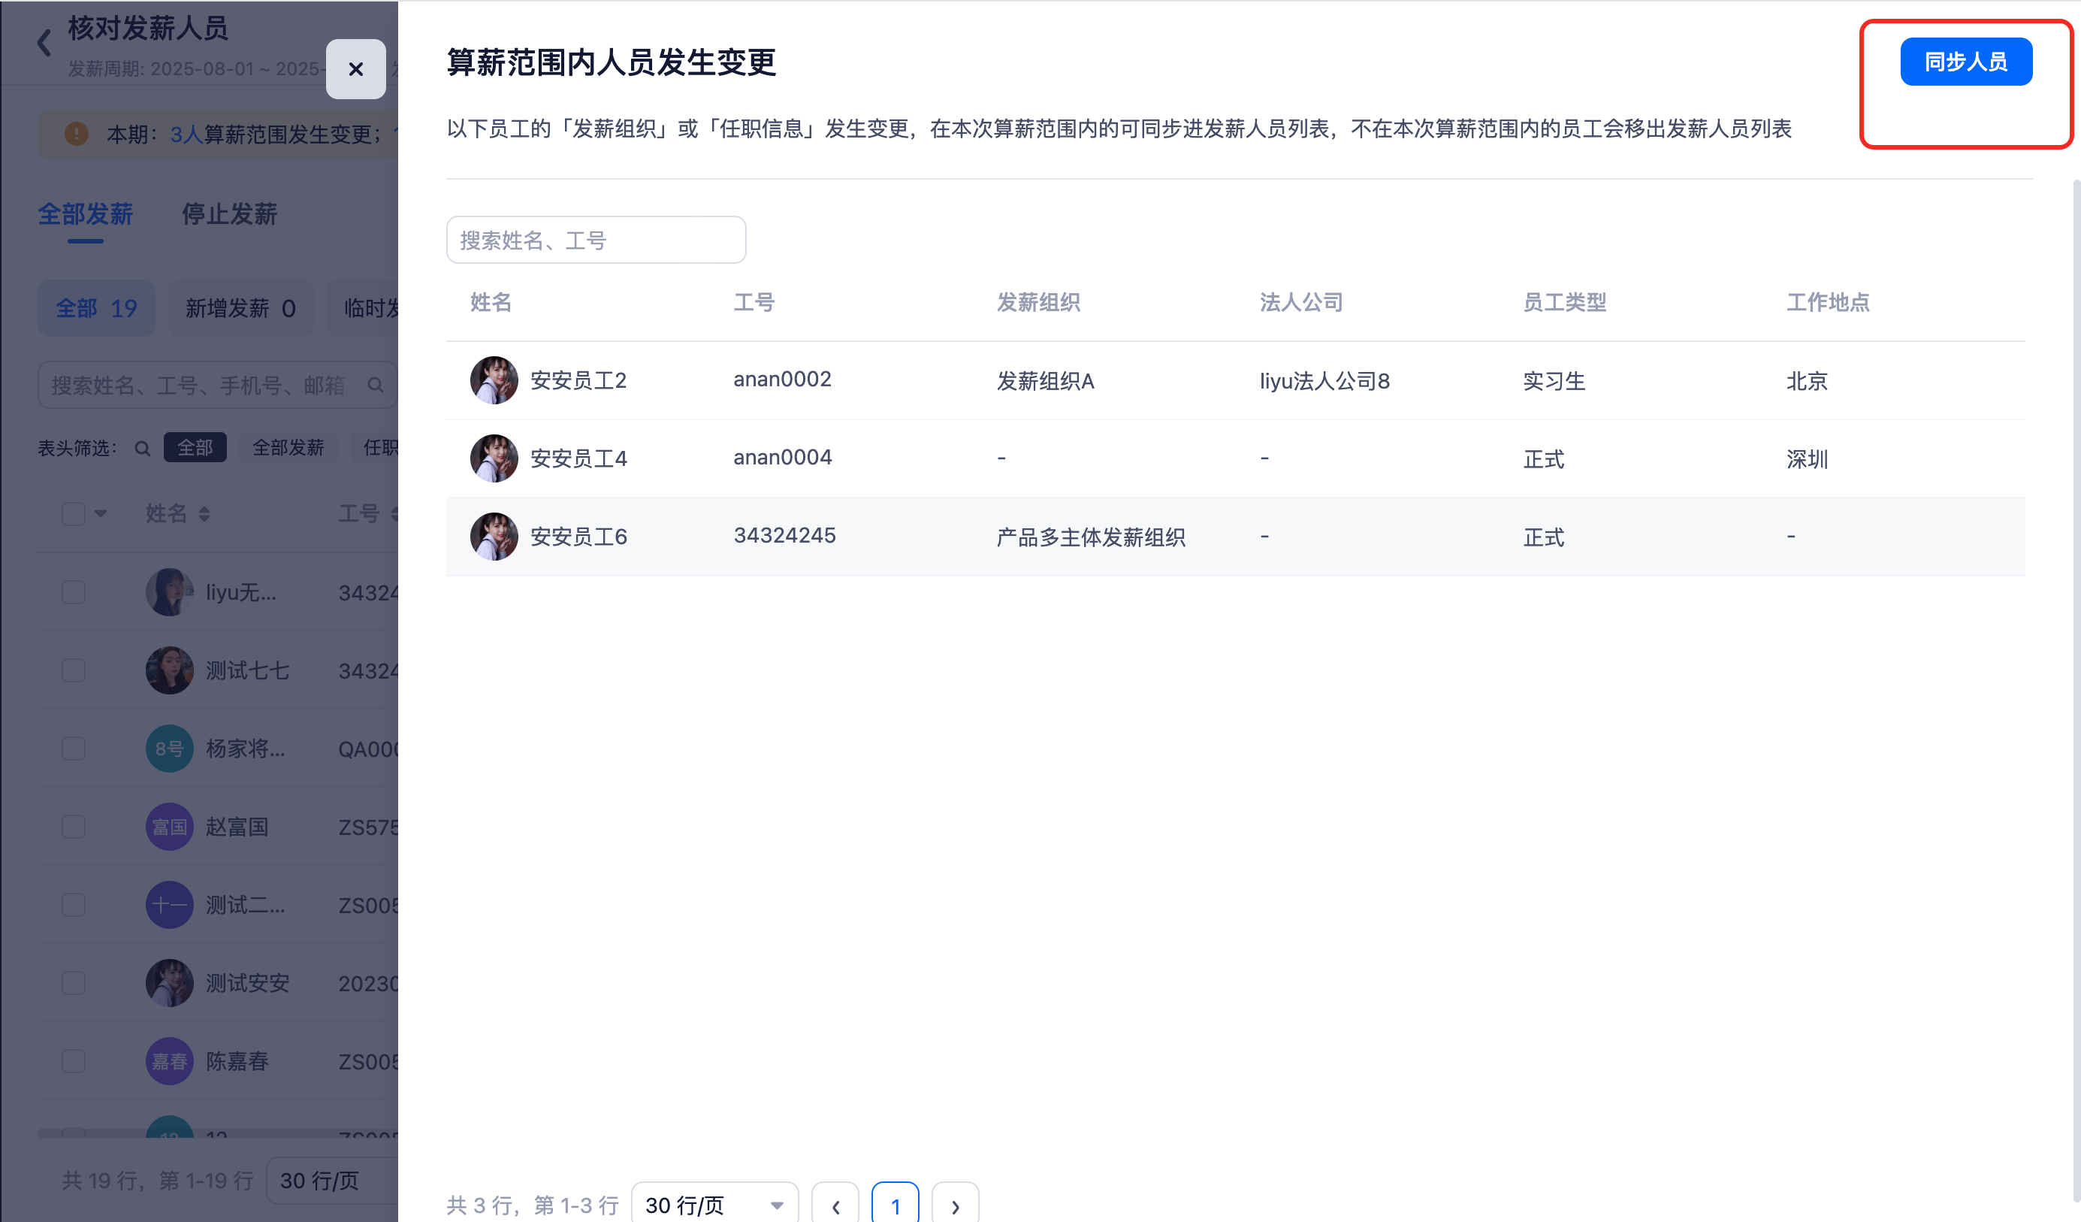This screenshot has width=2081, height=1222.
Task: Check the row checkbox for 测试安安
Action: click(x=74, y=982)
